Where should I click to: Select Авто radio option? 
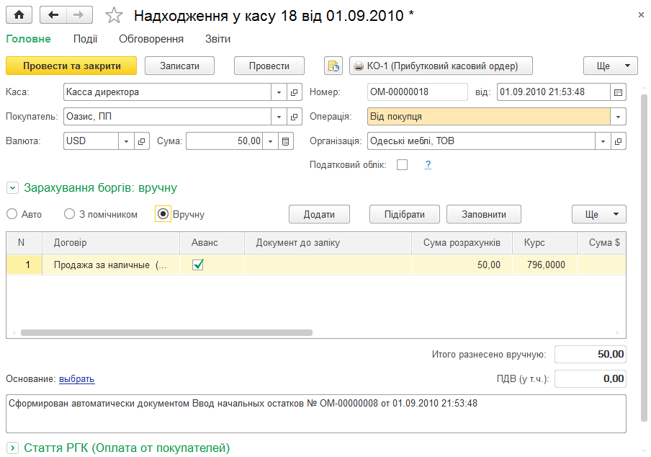click(x=12, y=214)
